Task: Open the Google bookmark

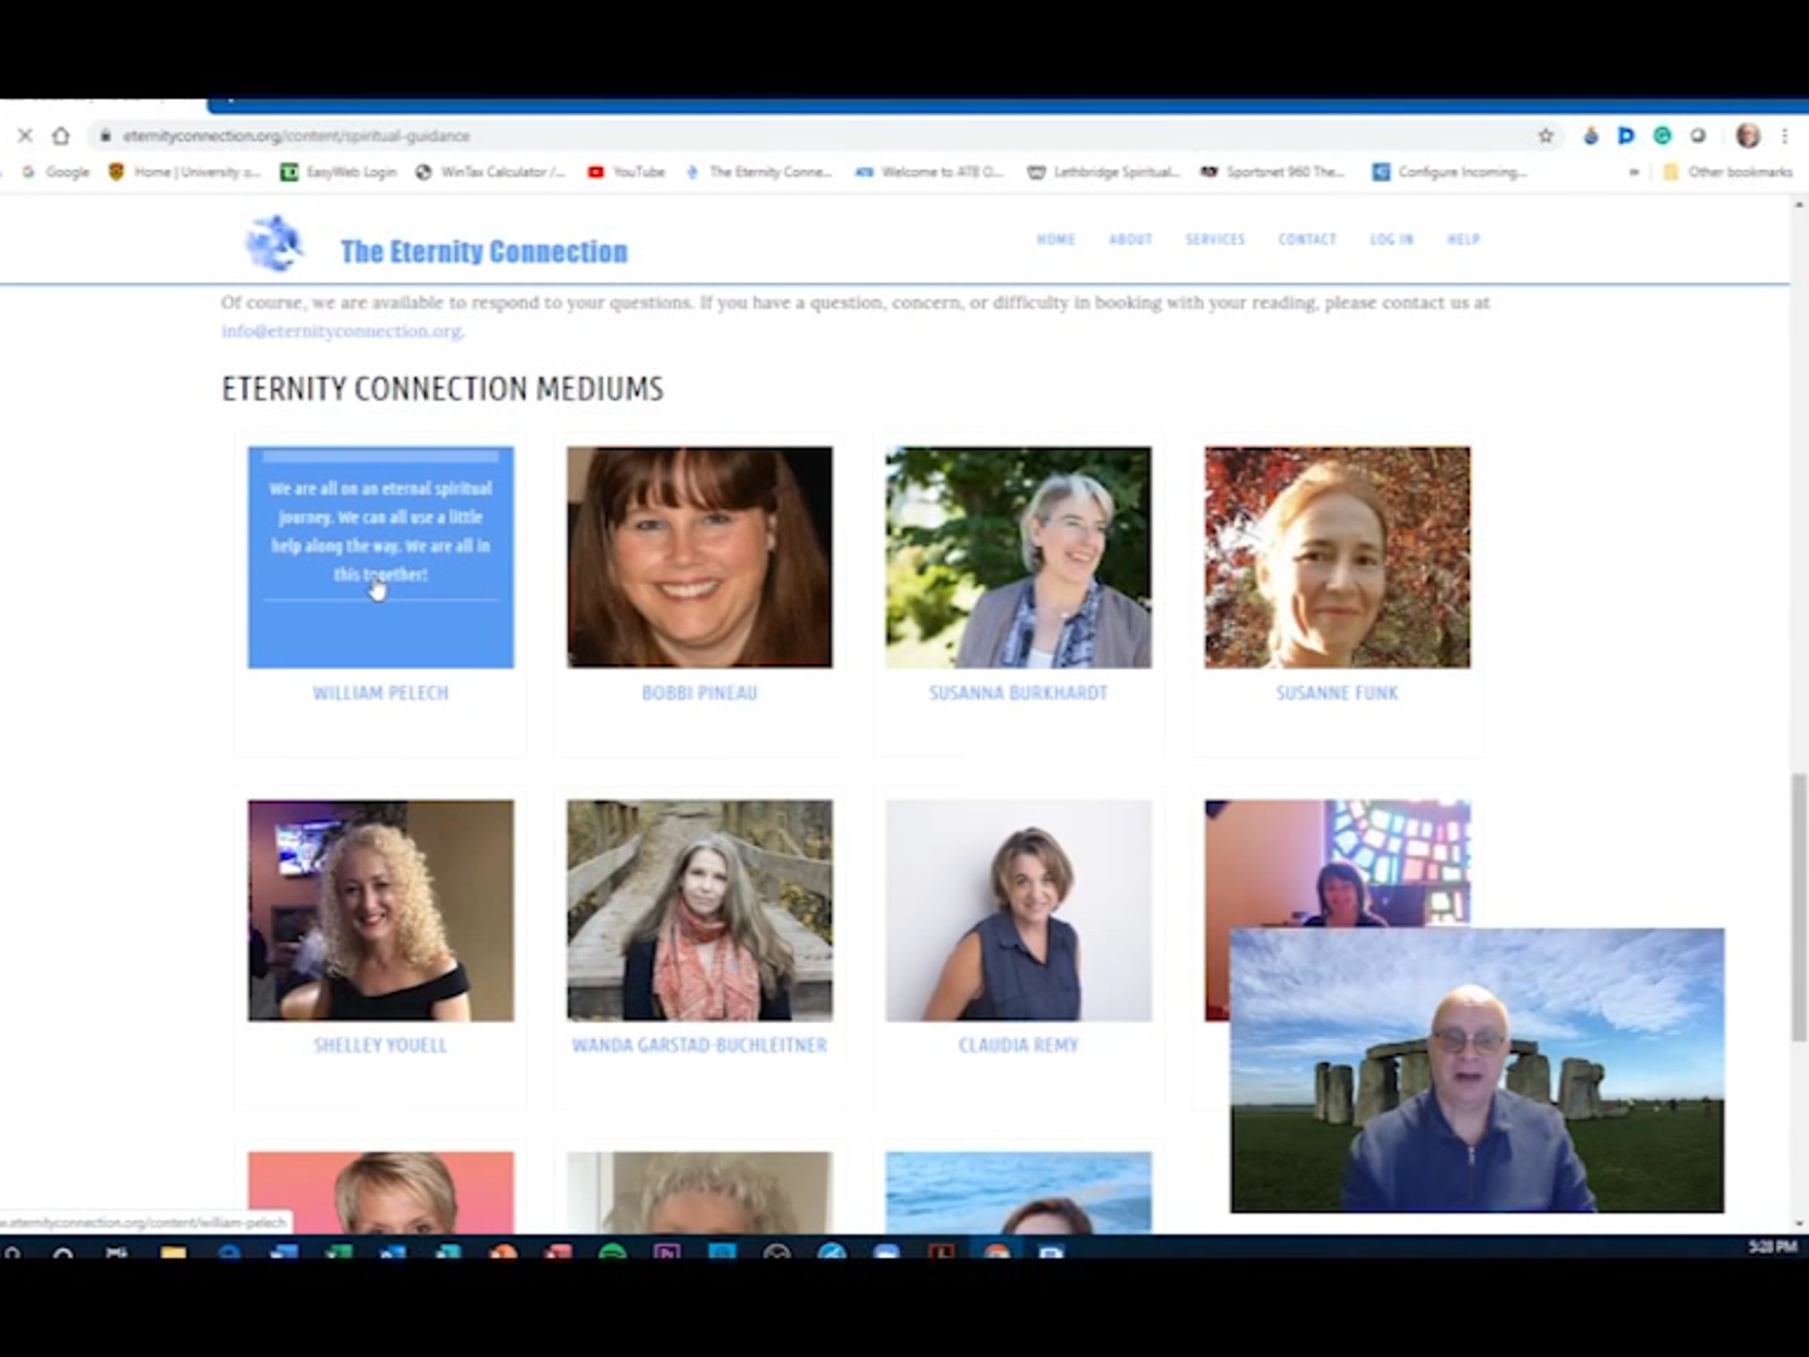Action: 57,172
